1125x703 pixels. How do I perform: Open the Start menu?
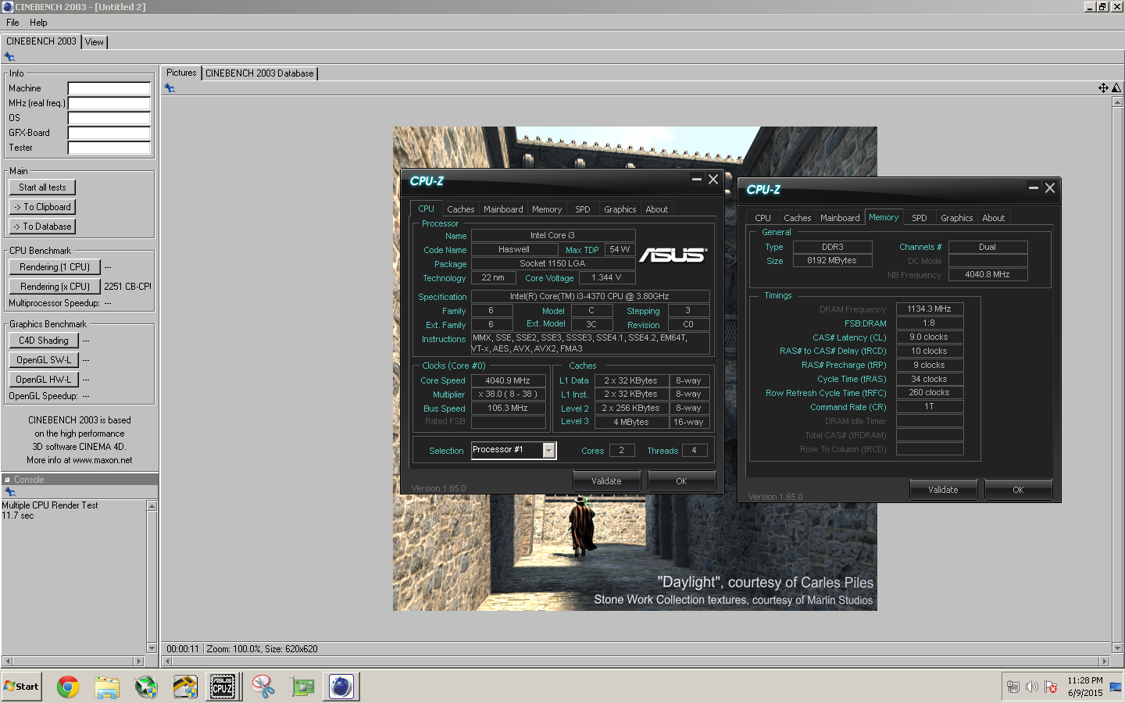coord(22,687)
